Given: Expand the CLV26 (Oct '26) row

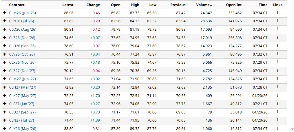Looking at the screenshot, I should click(x=5, y=54).
